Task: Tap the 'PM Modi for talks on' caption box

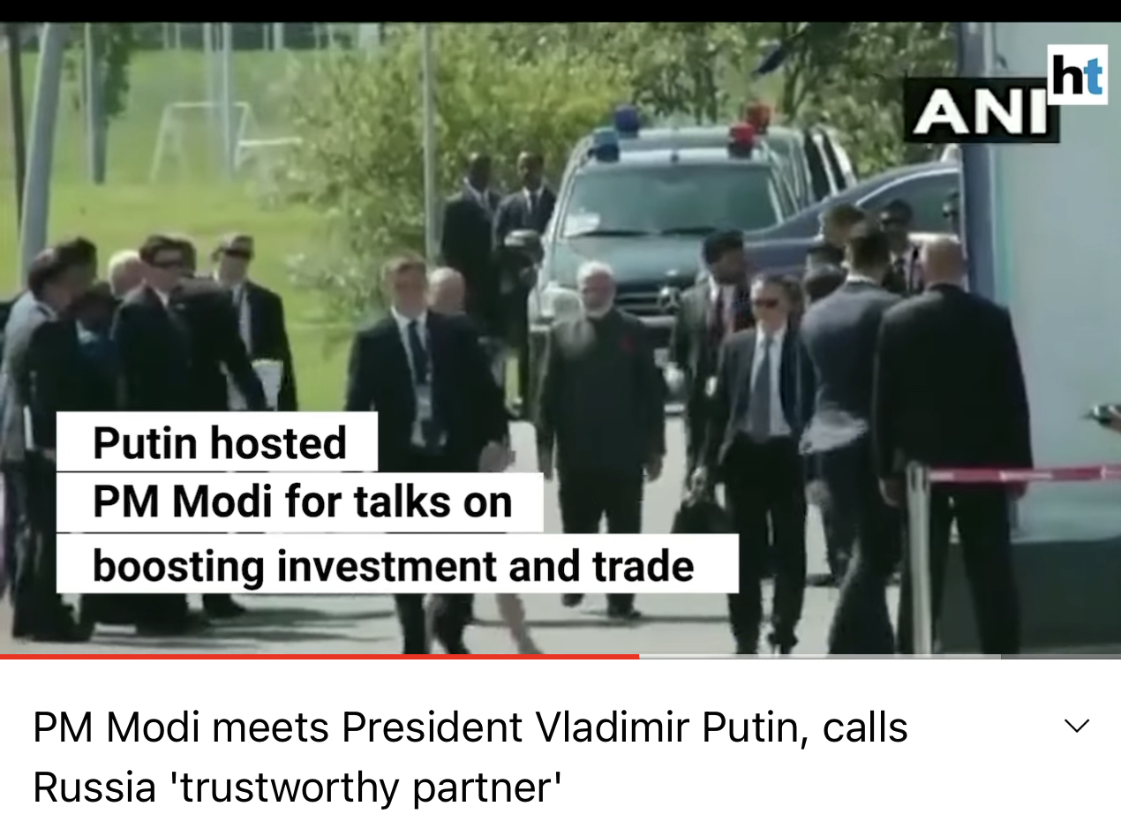Action: [x=300, y=501]
